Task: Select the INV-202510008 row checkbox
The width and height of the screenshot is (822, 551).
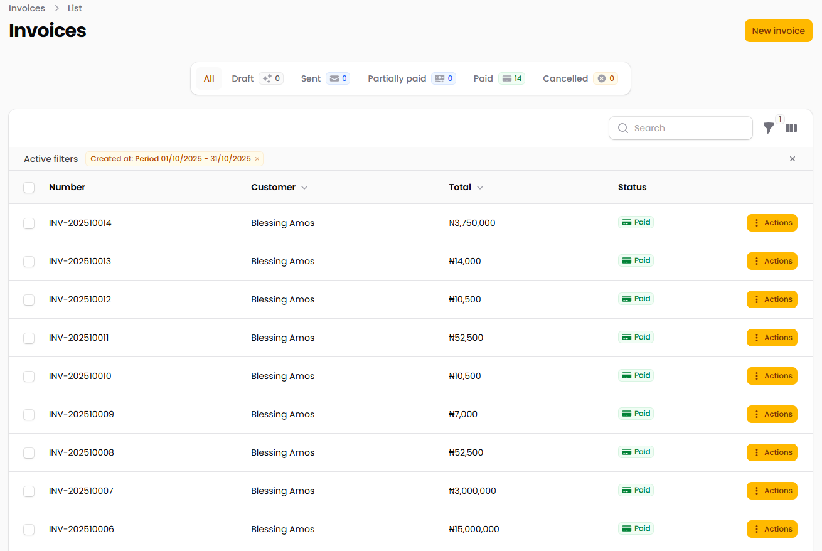Action: pos(29,453)
